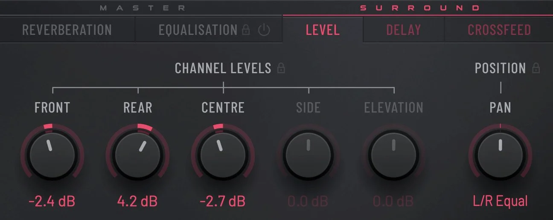Click the -2.4 dB Front value
553x220 pixels.
click(52, 201)
